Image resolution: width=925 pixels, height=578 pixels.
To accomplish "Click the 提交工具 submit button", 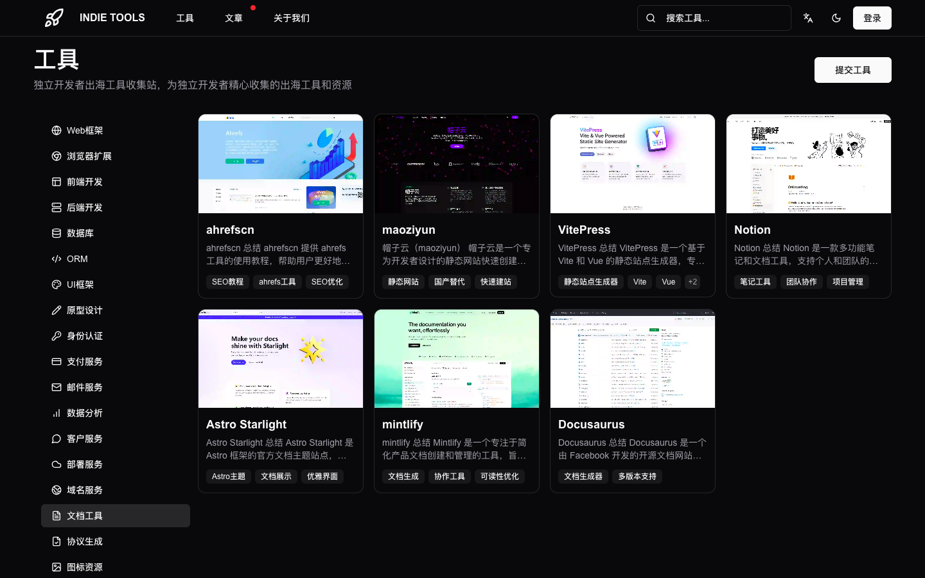I will click(x=853, y=70).
